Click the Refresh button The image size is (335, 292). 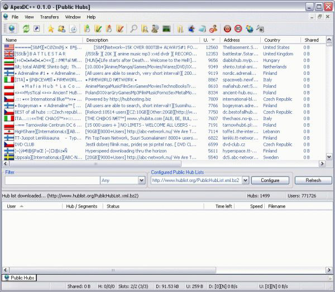pos(313,180)
